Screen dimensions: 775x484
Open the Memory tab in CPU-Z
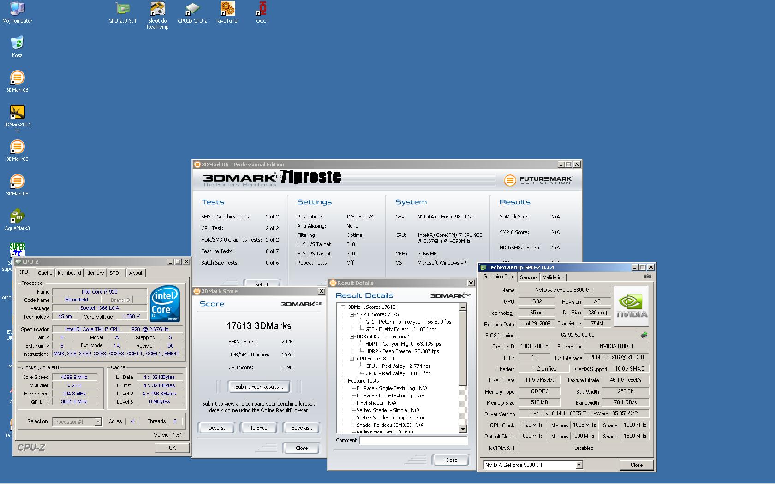pos(95,273)
